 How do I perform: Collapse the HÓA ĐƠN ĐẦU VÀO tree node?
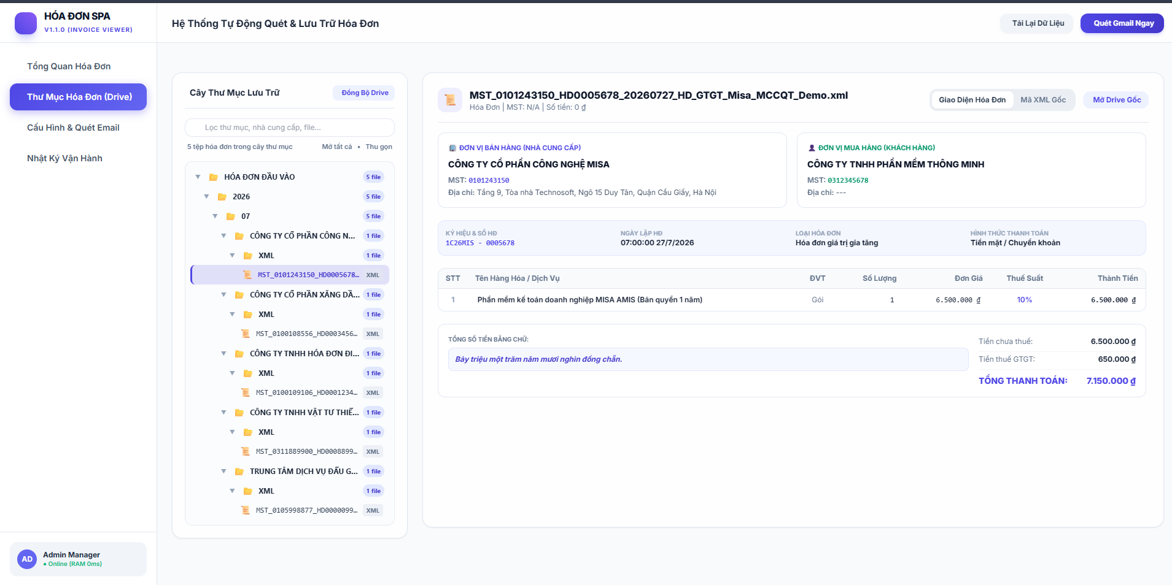click(198, 177)
